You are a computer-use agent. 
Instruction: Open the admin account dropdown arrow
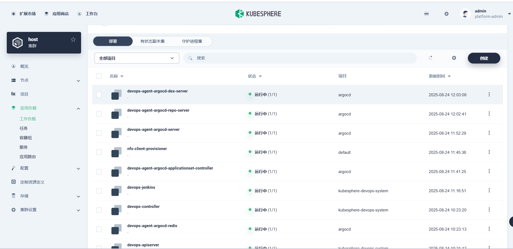click(x=509, y=14)
